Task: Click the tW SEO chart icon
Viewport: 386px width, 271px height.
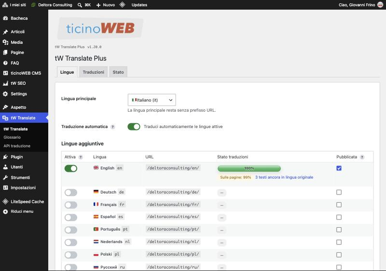Action: coord(5,83)
